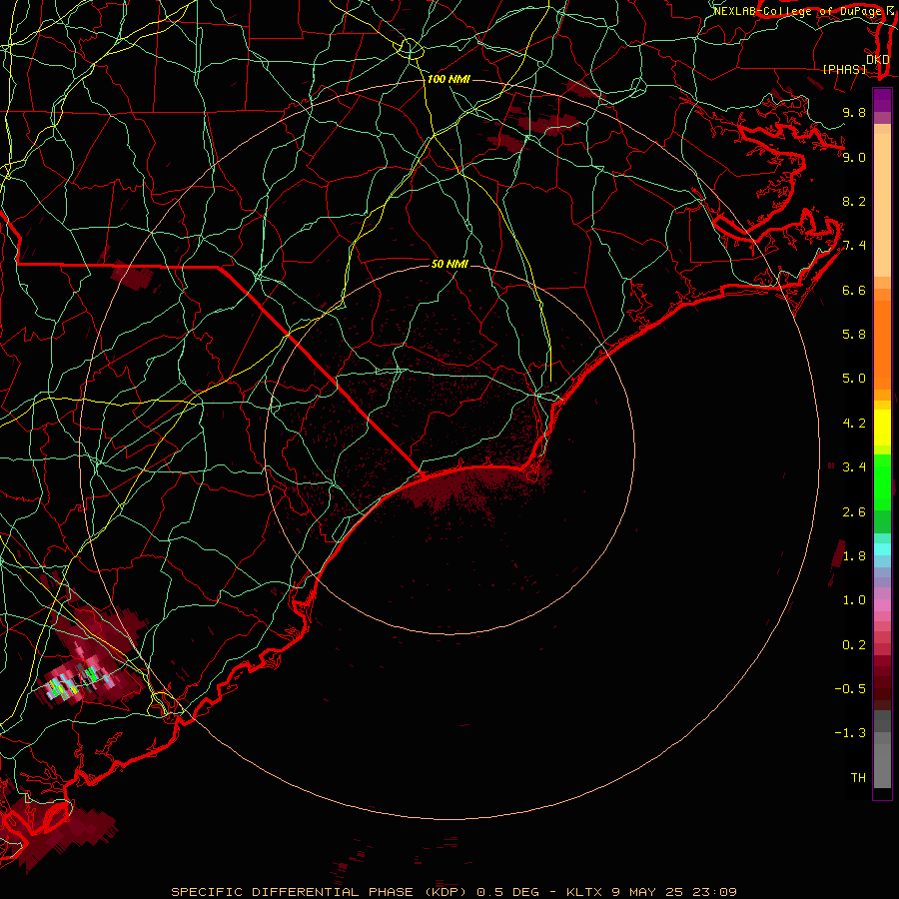Click the 5.0 value on the color scale
899x899 pixels.
point(854,379)
